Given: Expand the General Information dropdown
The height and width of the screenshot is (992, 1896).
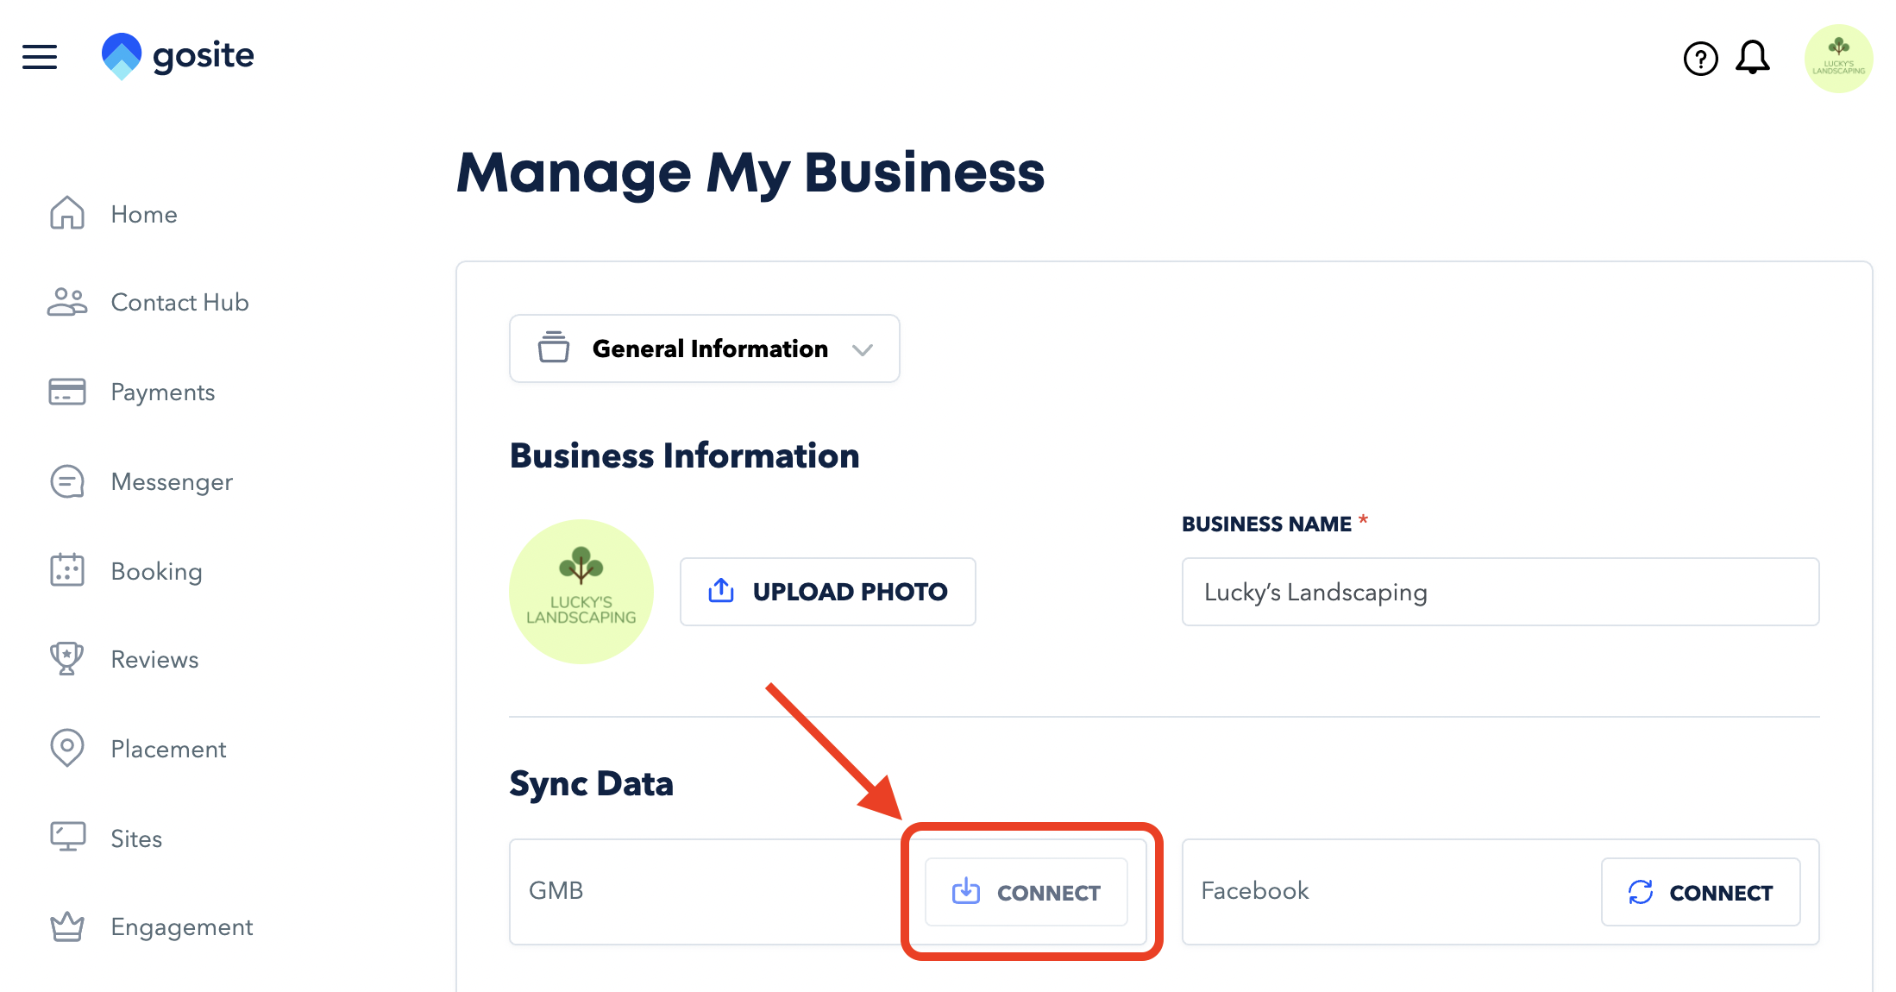Looking at the screenshot, I should [704, 348].
